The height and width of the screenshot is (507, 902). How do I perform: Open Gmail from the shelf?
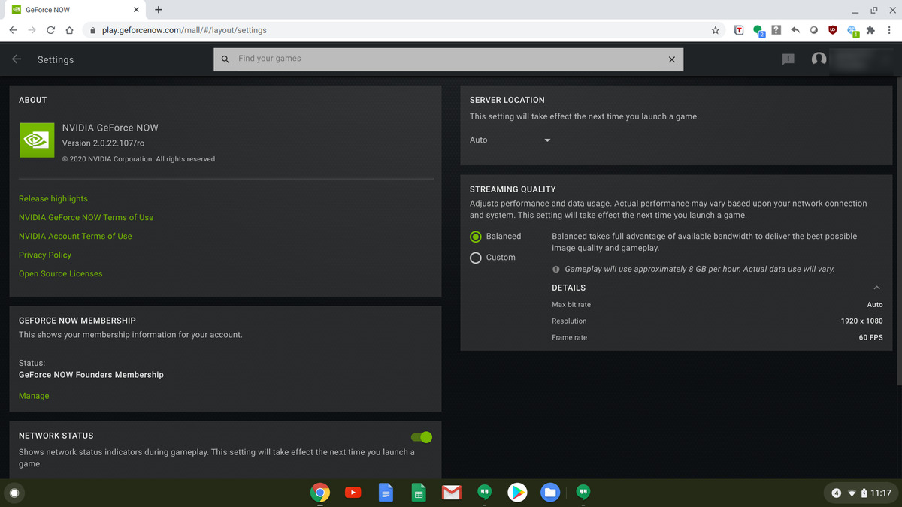pos(451,493)
